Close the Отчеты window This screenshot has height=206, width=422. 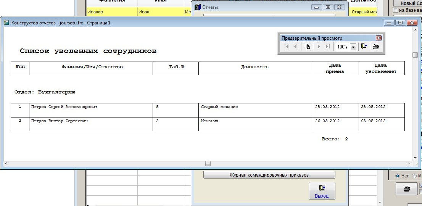click(339, 7)
